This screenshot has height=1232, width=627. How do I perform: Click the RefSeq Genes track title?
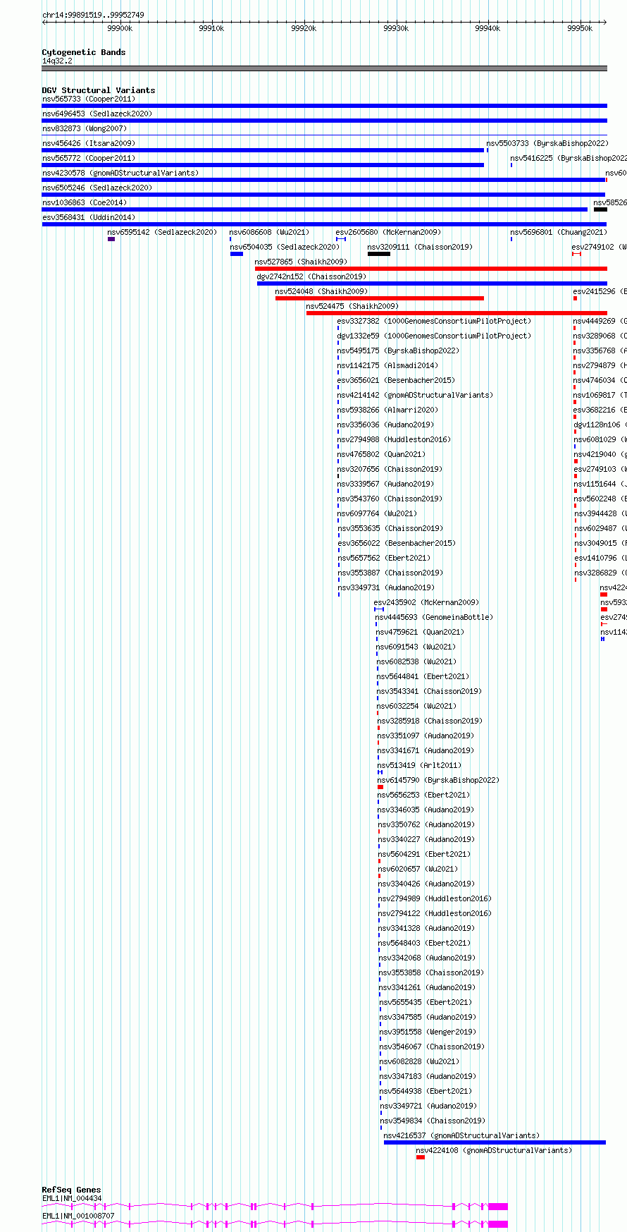coord(71,1190)
